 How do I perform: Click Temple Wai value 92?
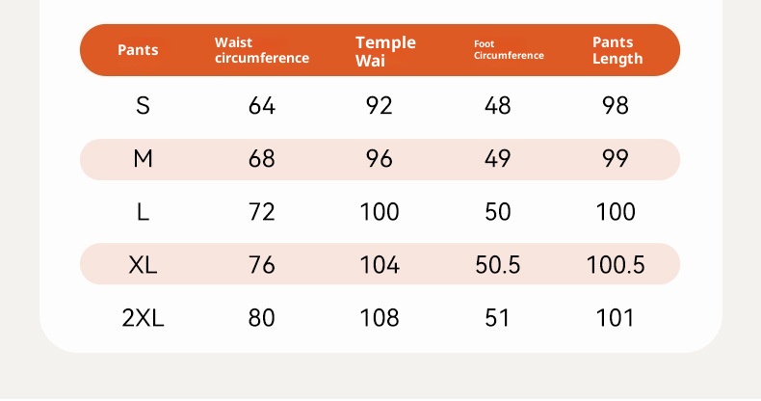380,106
